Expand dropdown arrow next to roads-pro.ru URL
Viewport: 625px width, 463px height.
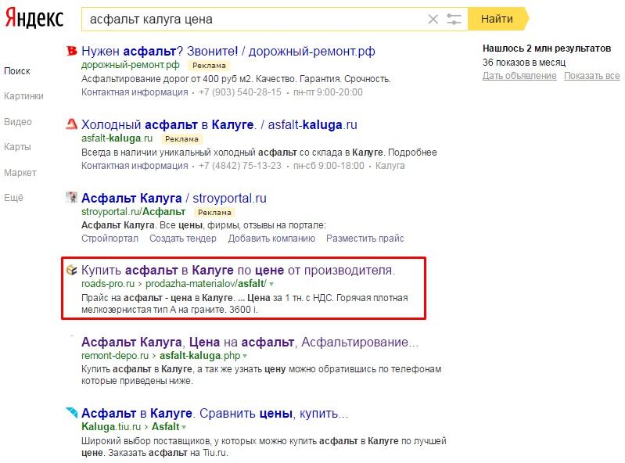coord(271,284)
